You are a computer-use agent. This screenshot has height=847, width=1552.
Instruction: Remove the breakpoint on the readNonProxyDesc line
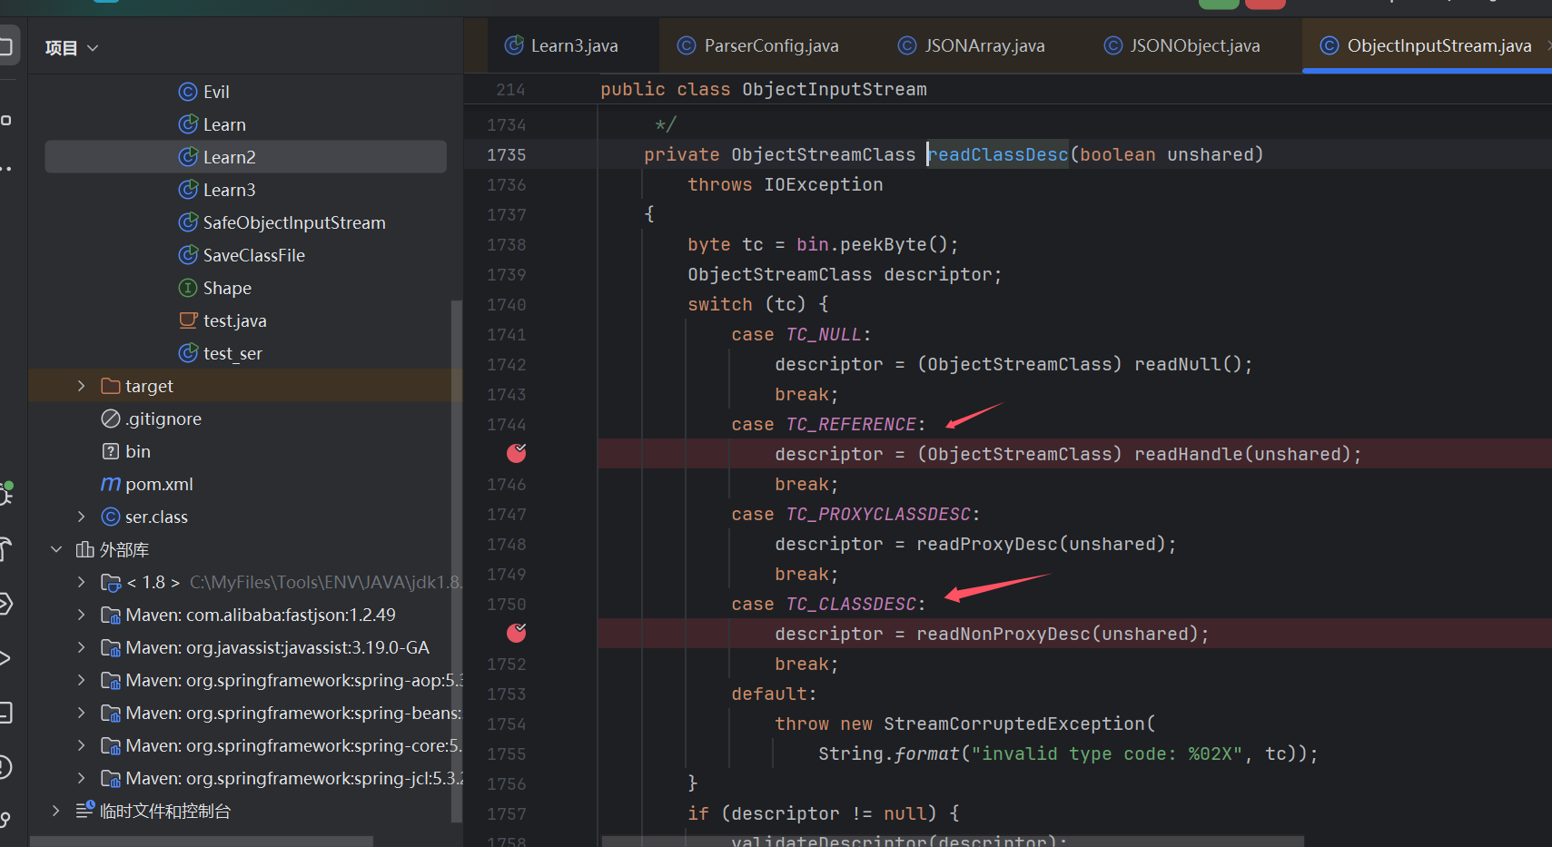click(517, 633)
